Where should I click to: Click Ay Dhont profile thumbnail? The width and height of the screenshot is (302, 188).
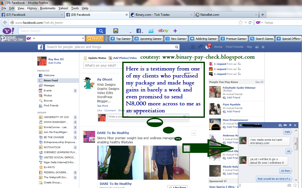click(89, 83)
